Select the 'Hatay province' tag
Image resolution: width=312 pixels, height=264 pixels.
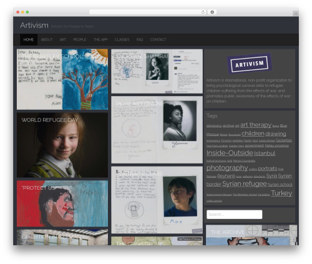tap(277, 145)
